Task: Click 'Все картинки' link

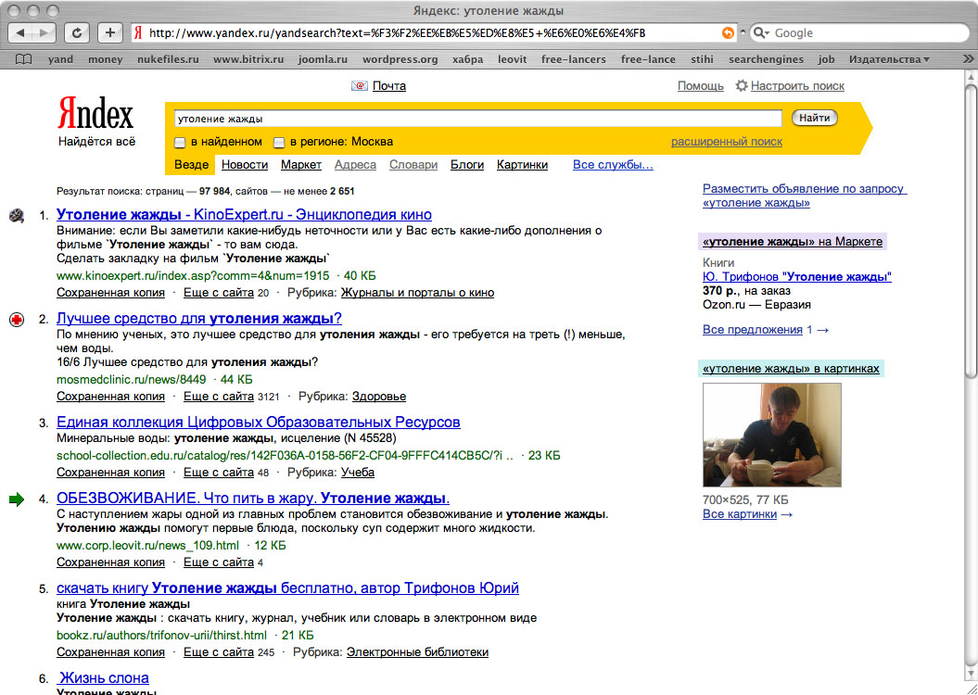Action: pos(740,514)
